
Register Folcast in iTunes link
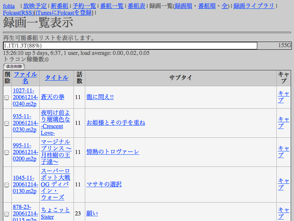[64, 13]
